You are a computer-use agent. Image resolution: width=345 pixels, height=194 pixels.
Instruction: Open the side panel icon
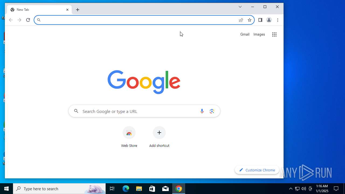(x=260, y=20)
